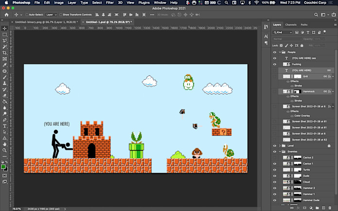This screenshot has width=338, height=211.
Task: Select the Zoom tool
Action: click(4, 150)
